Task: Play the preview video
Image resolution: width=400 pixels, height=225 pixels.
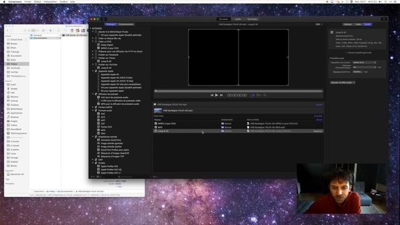Action: [216, 95]
